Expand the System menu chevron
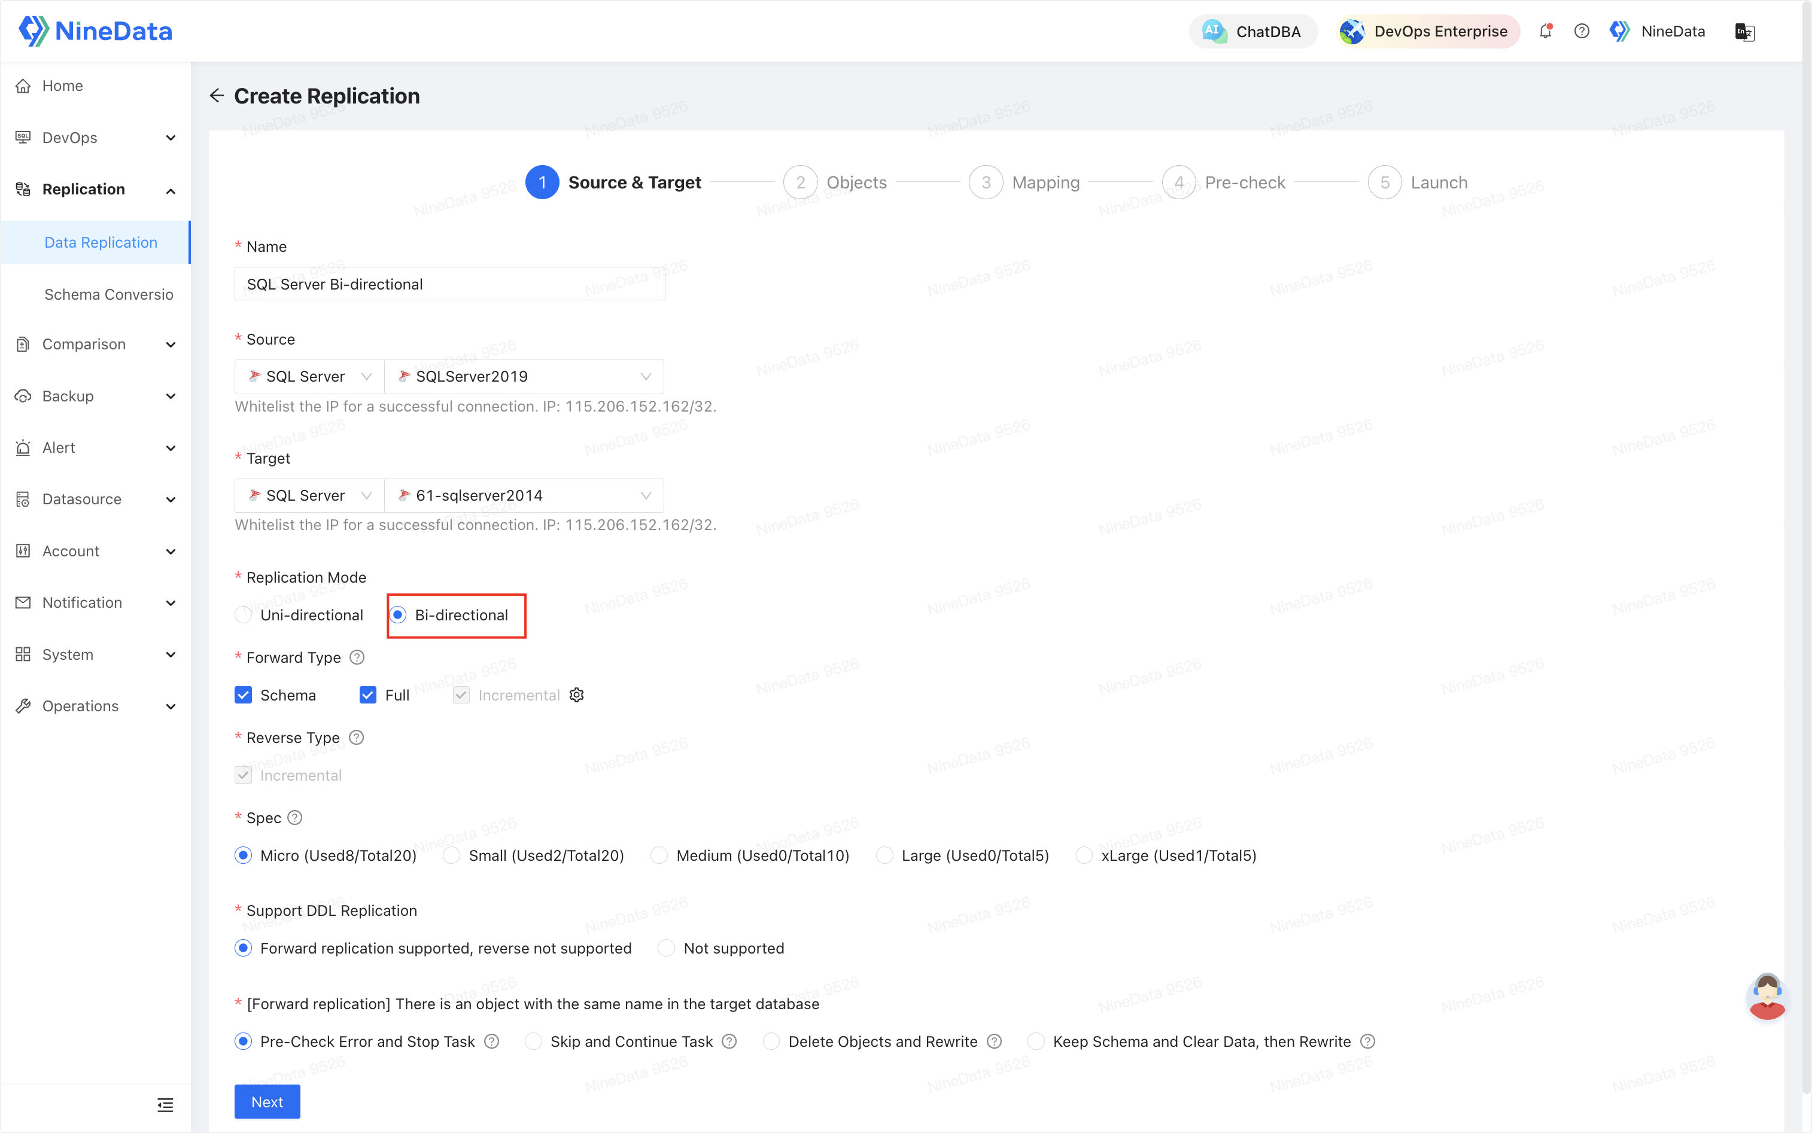1812x1133 pixels. (x=171, y=655)
